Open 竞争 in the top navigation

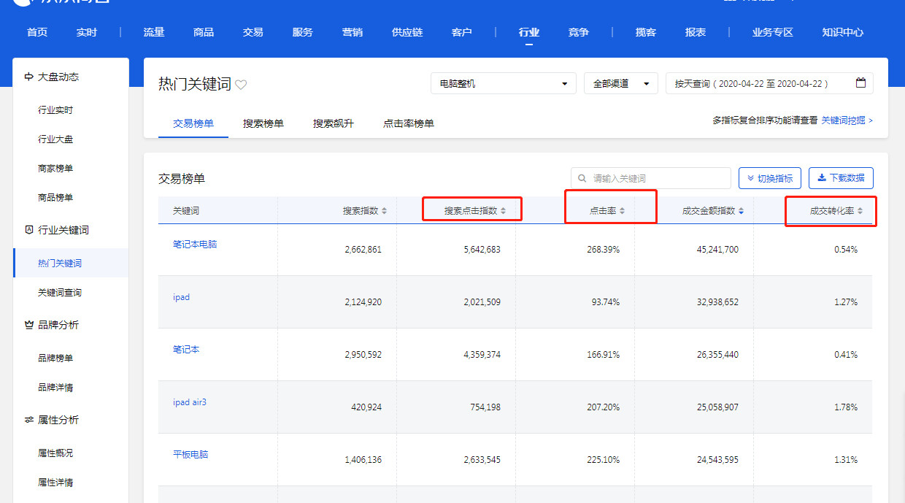(x=578, y=32)
